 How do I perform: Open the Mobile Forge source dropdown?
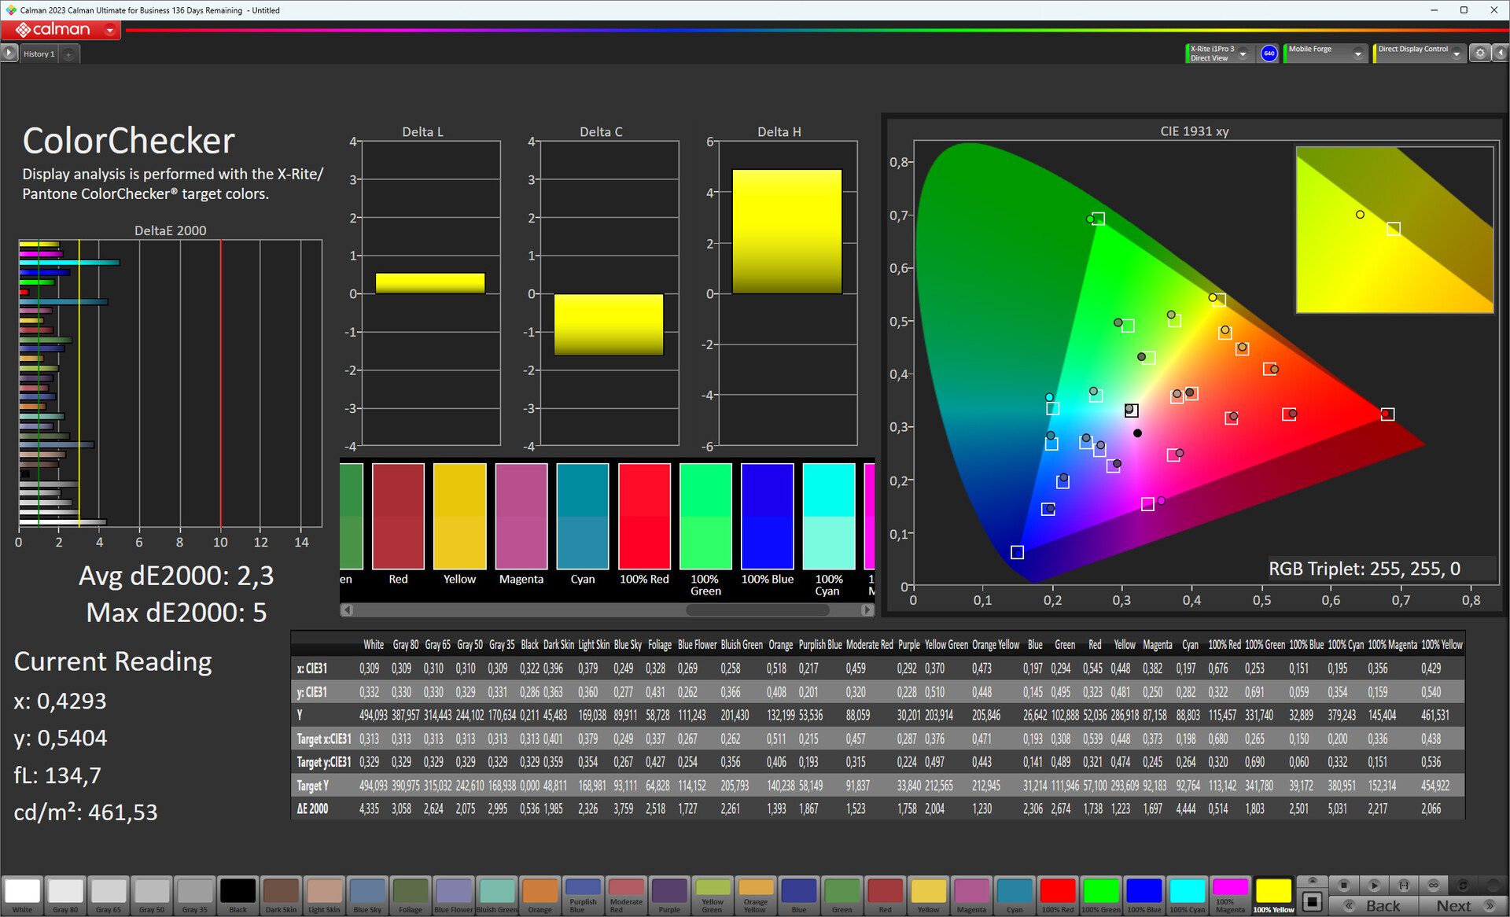(1357, 53)
